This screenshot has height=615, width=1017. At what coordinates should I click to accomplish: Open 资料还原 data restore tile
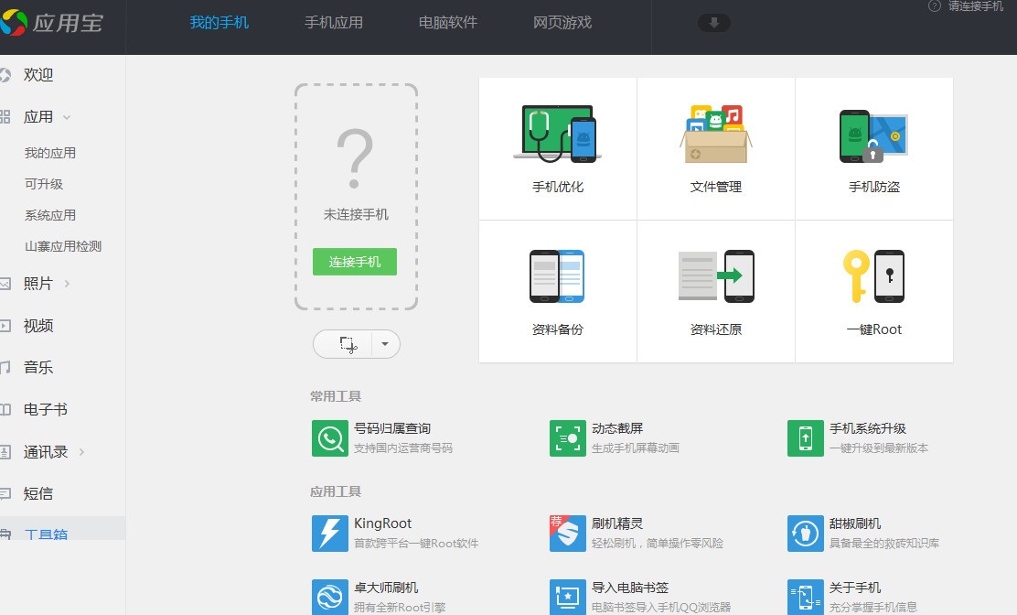point(716,291)
